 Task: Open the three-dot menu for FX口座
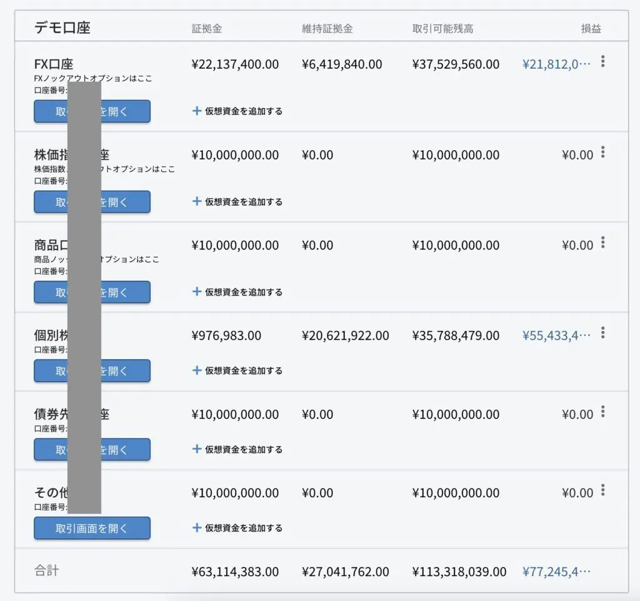coord(602,61)
